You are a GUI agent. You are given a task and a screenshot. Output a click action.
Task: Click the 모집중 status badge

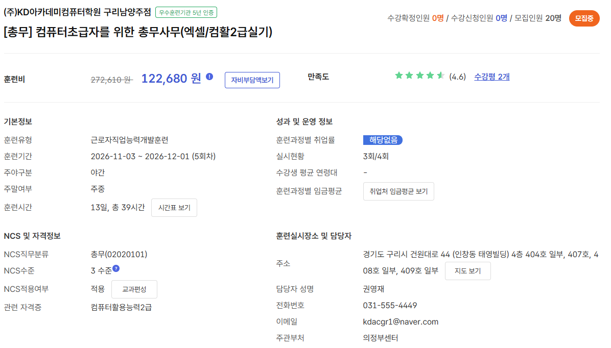pyautogui.click(x=584, y=18)
